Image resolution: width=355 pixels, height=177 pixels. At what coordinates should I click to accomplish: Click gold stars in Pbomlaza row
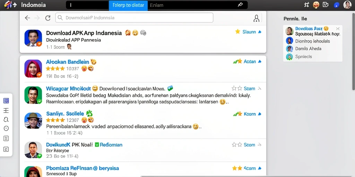(x=237, y=168)
